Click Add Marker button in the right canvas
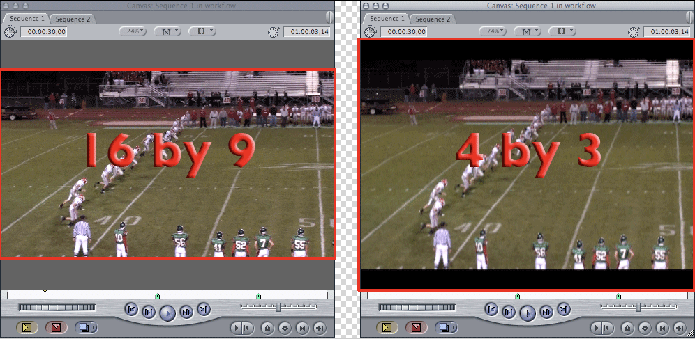Screen dimensions: 695x339 (x=627, y=327)
